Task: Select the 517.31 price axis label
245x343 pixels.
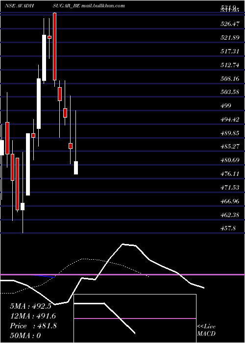Action: pos(230,51)
